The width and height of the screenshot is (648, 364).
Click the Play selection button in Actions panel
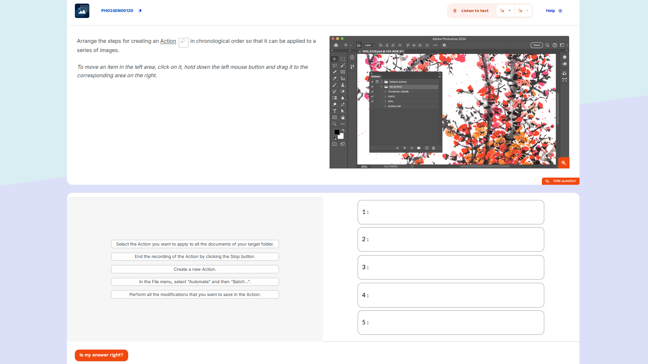(412, 148)
